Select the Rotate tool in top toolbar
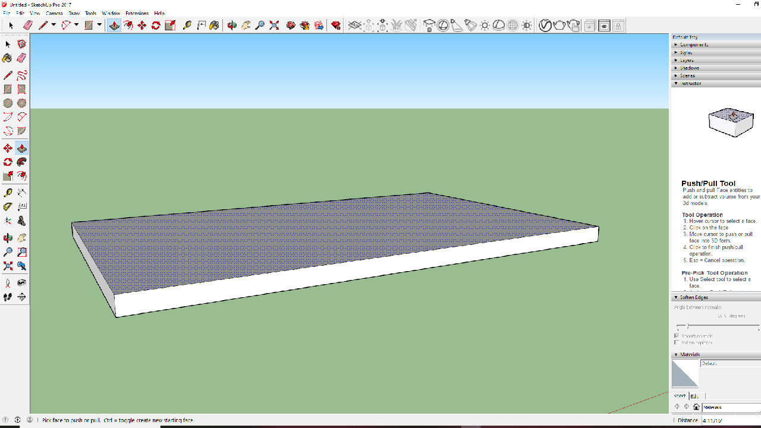 point(156,26)
